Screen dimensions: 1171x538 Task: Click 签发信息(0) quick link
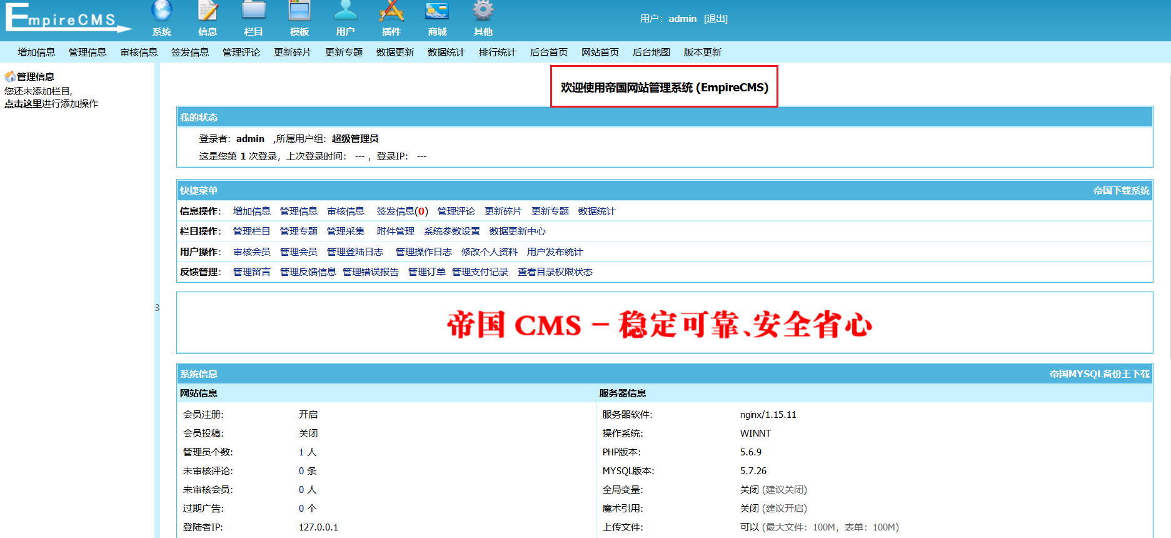pos(403,211)
